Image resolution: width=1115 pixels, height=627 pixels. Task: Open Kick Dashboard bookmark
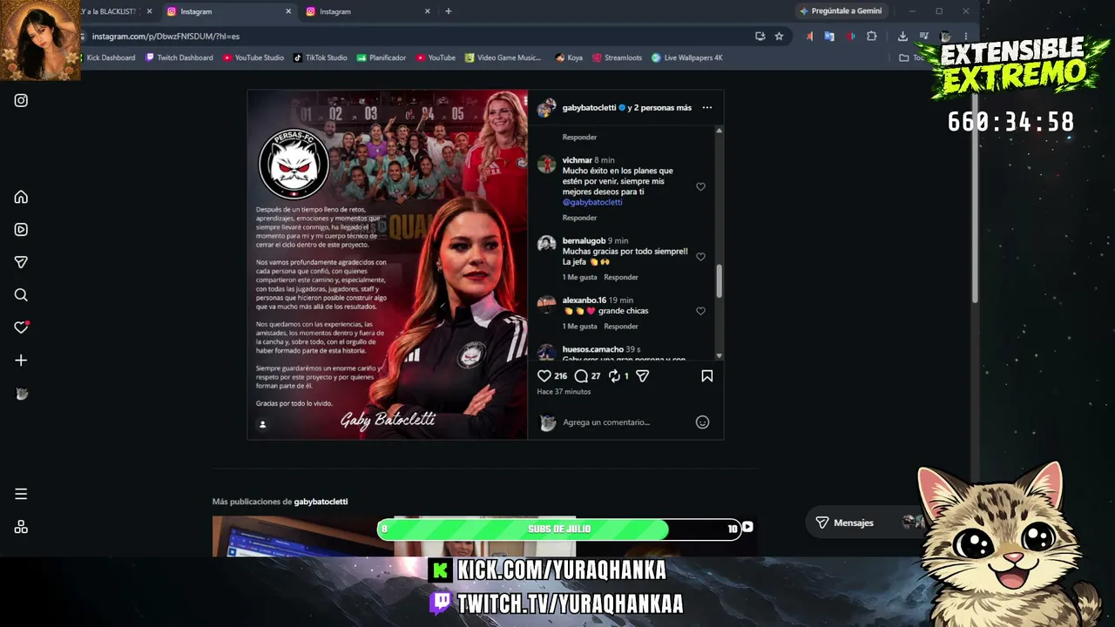[x=108, y=57]
